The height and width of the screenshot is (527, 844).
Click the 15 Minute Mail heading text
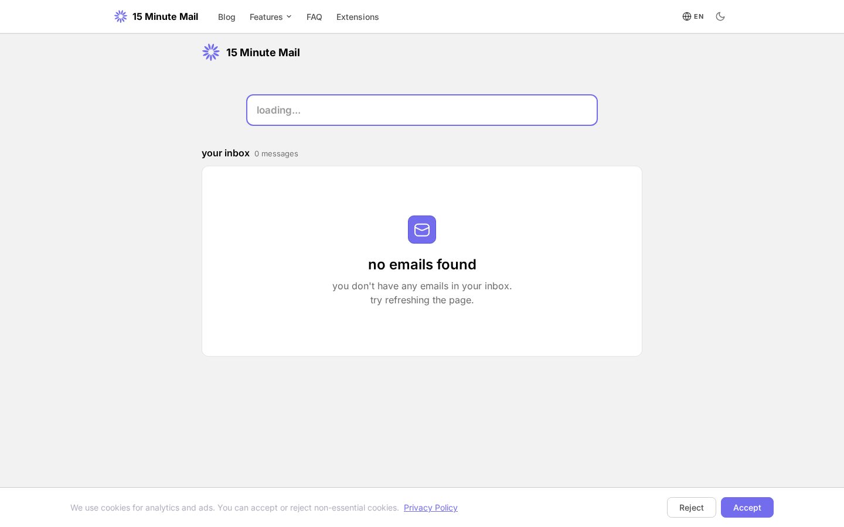pos(263,53)
